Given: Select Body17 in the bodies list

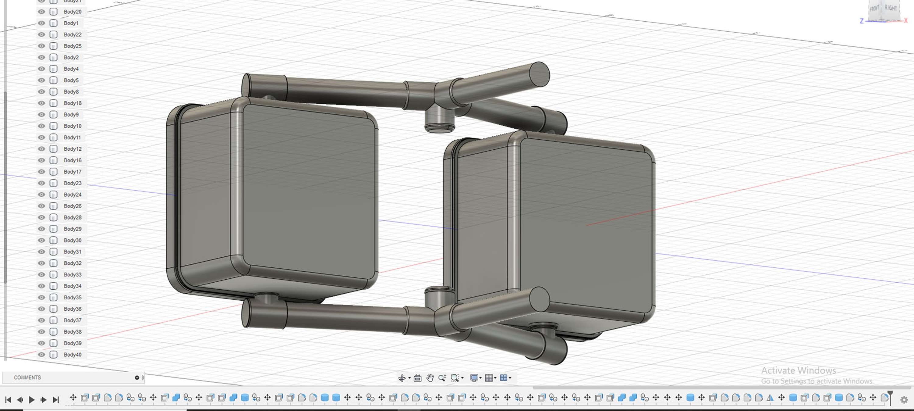Looking at the screenshot, I should (73, 172).
